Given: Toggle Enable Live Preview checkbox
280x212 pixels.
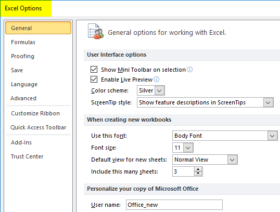Looking at the screenshot, I should pyautogui.click(x=94, y=79).
